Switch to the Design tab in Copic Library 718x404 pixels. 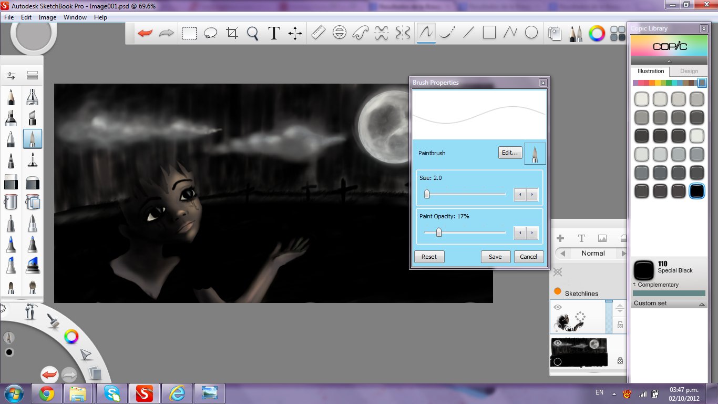coord(689,72)
